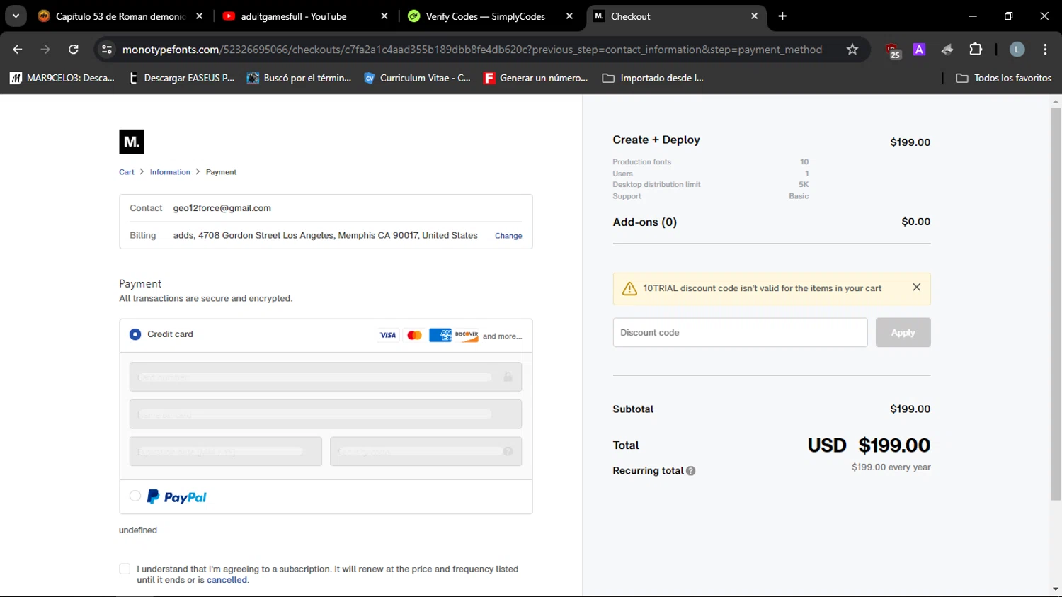Screen dimensions: 1062x597
Task: Open a new browser tab
Action: click(782, 16)
